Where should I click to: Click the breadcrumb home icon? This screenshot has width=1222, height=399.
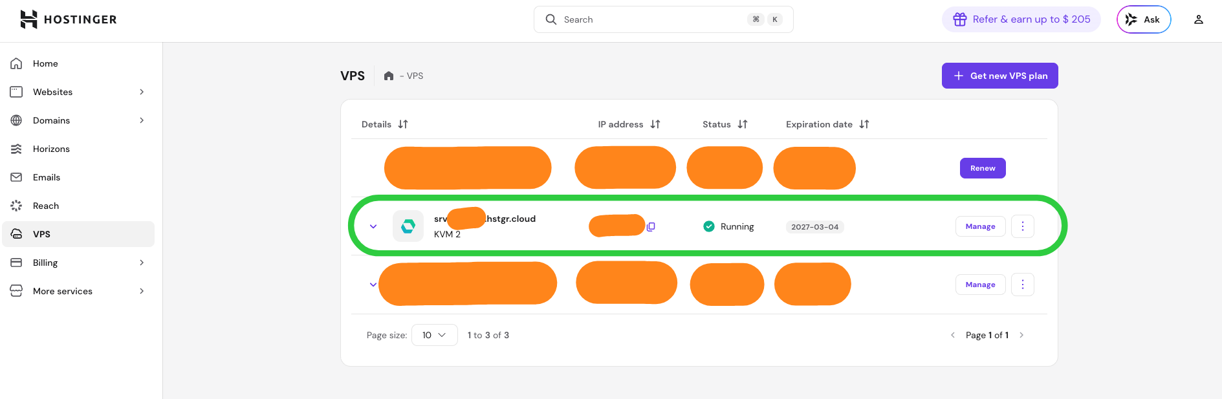389,76
